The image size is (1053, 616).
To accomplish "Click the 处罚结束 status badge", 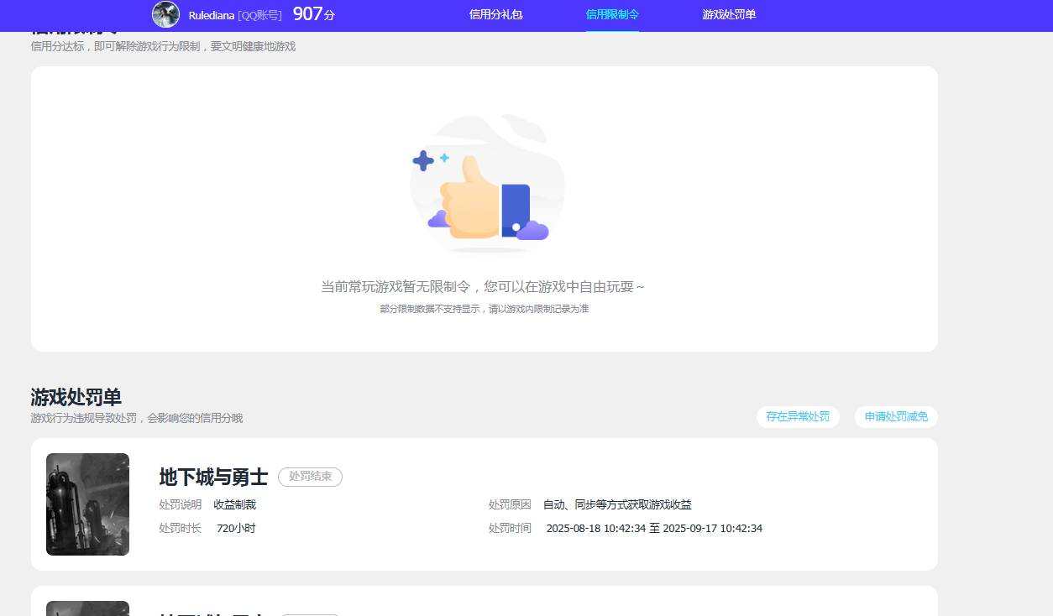I will [310, 477].
